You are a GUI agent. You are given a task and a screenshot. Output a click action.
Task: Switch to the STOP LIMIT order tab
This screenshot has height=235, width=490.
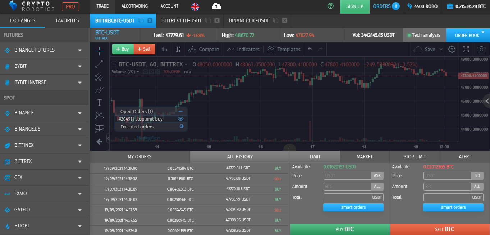tap(415, 156)
